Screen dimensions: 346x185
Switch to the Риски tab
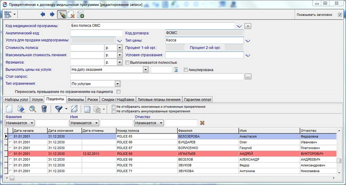93,100
